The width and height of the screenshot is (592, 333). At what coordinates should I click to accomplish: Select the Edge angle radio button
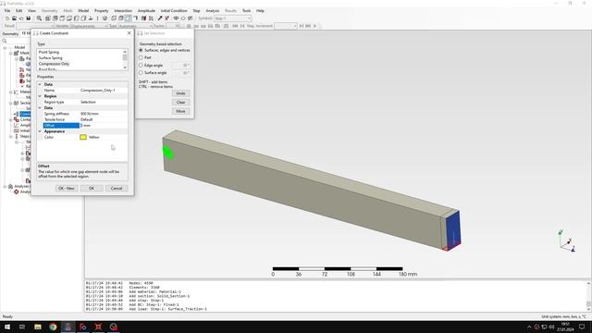pyautogui.click(x=141, y=66)
